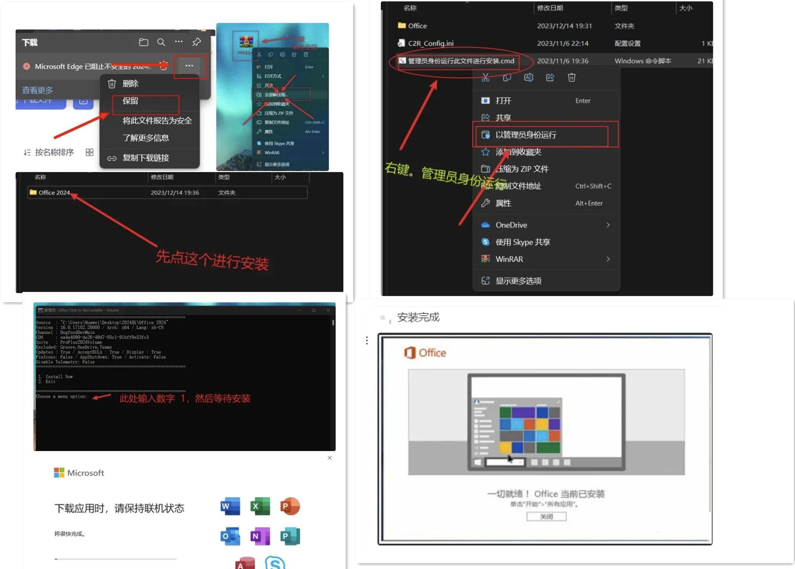Select the 管理员身份运行此文件进行安装.cmd file

click(461, 61)
